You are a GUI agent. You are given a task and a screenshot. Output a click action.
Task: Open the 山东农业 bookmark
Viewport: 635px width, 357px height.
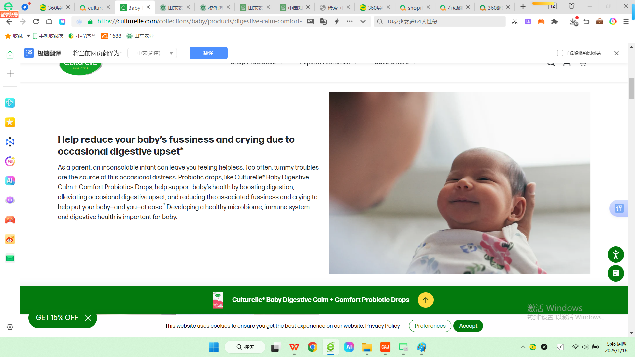point(140,36)
